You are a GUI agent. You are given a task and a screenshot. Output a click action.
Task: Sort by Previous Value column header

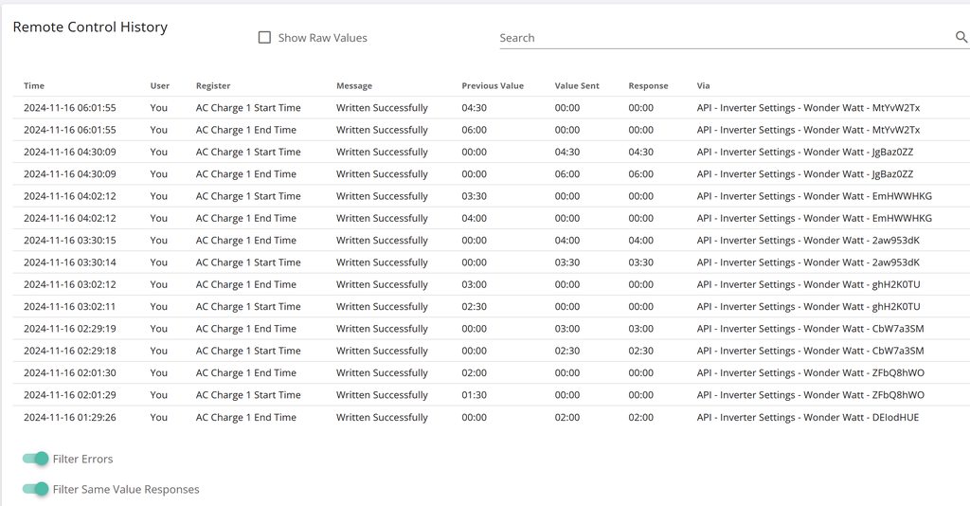coord(493,86)
